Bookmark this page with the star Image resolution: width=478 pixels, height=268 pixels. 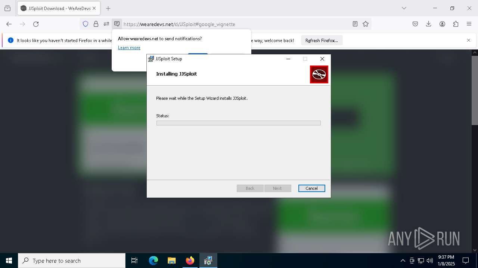coord(366,24)
